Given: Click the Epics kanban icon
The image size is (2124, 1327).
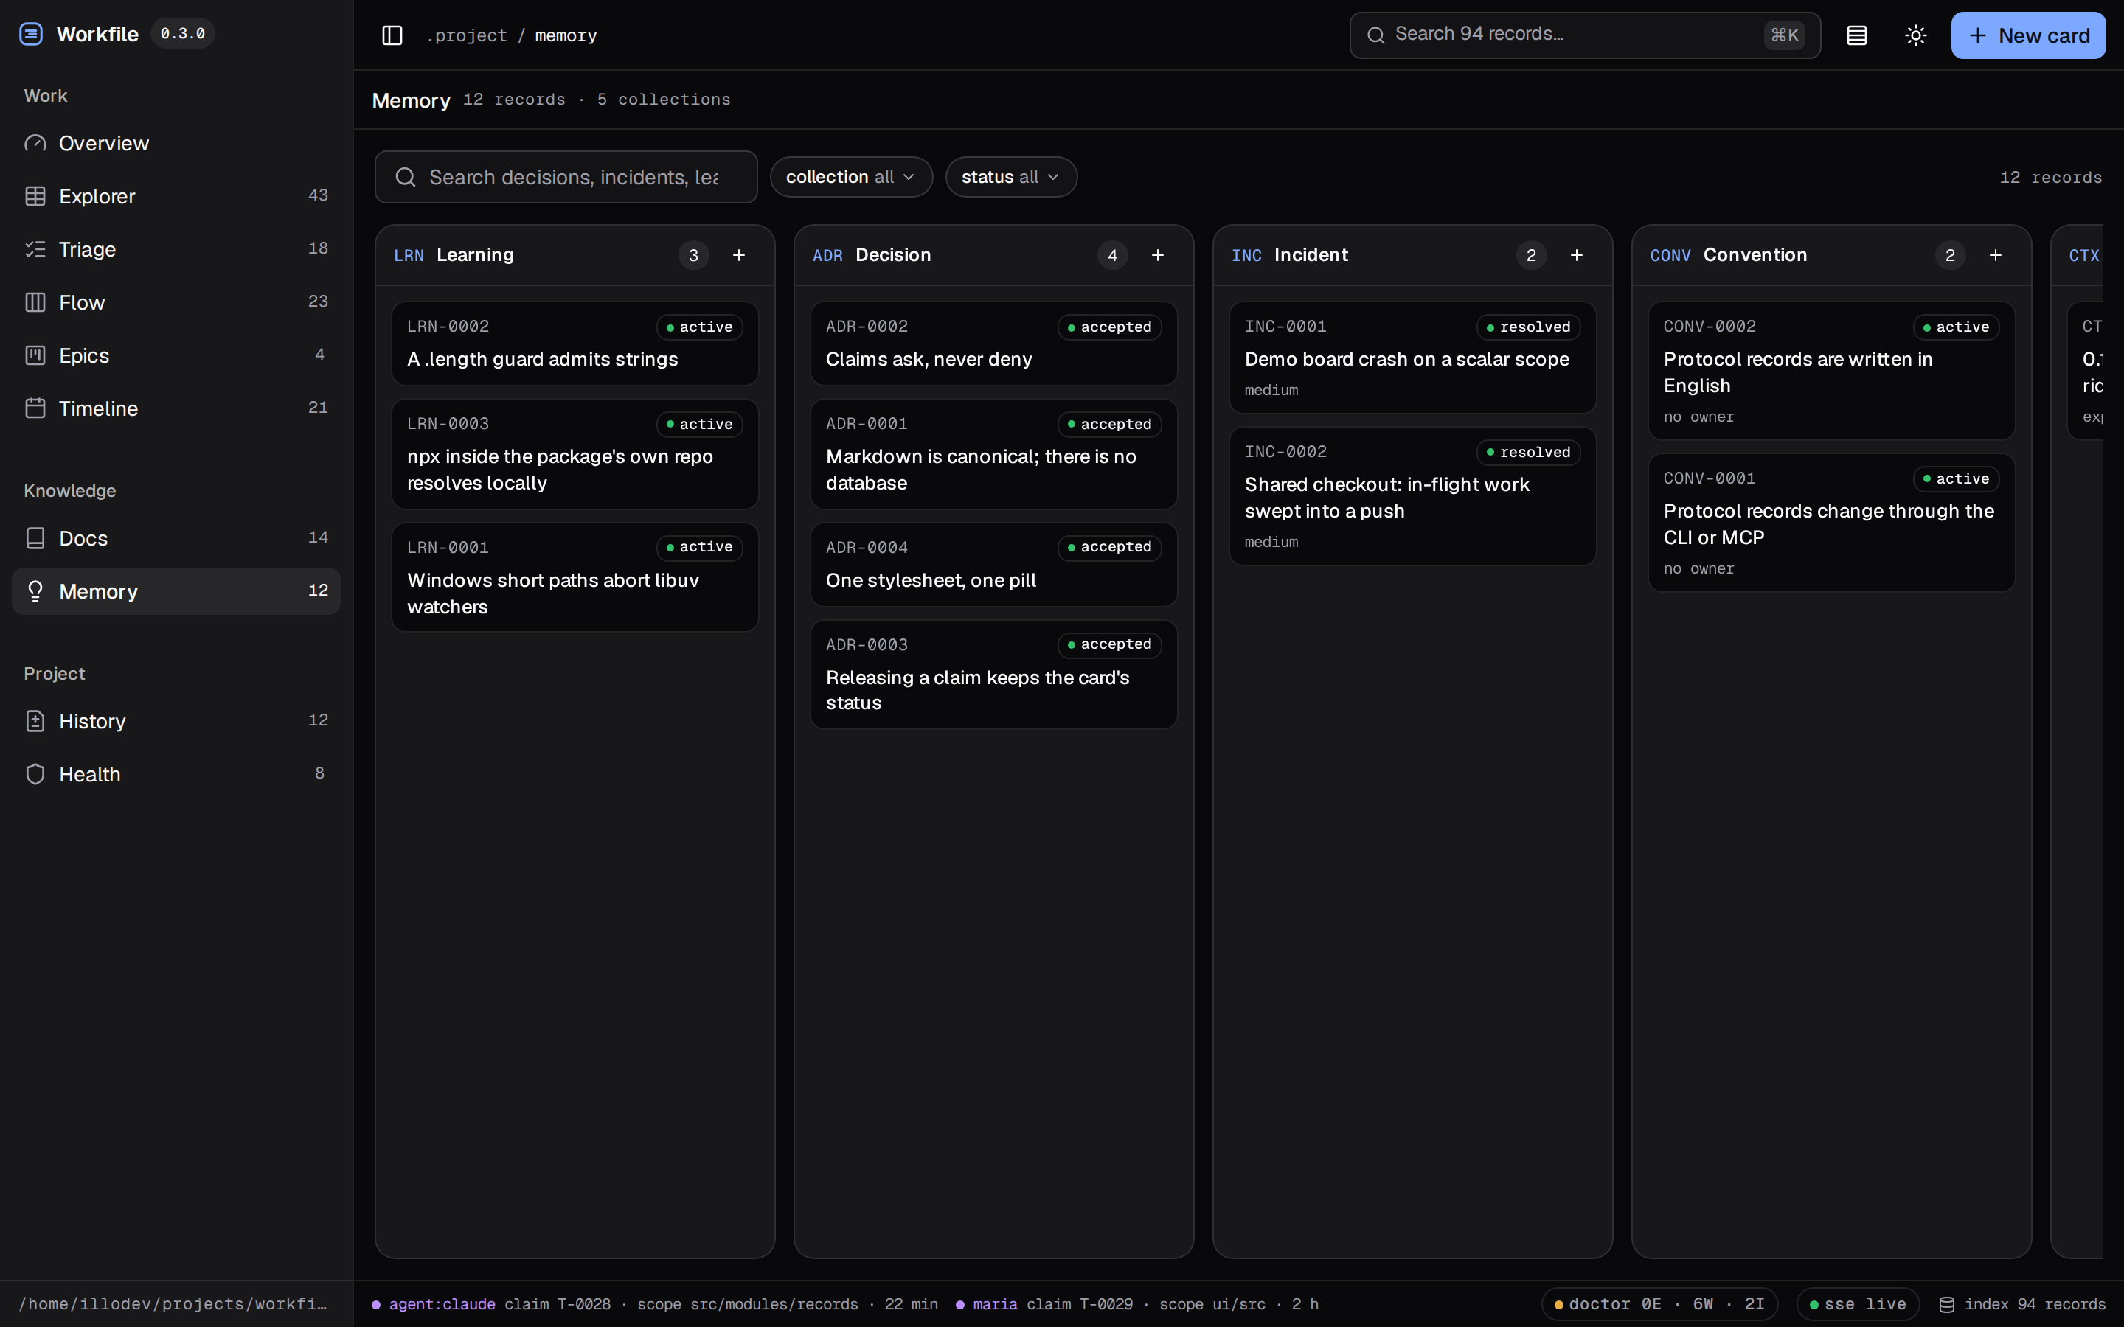Looking at the screenshot, I should point(35,355).
